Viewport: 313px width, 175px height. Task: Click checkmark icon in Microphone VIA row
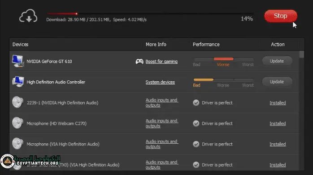(x=196, y=144)
